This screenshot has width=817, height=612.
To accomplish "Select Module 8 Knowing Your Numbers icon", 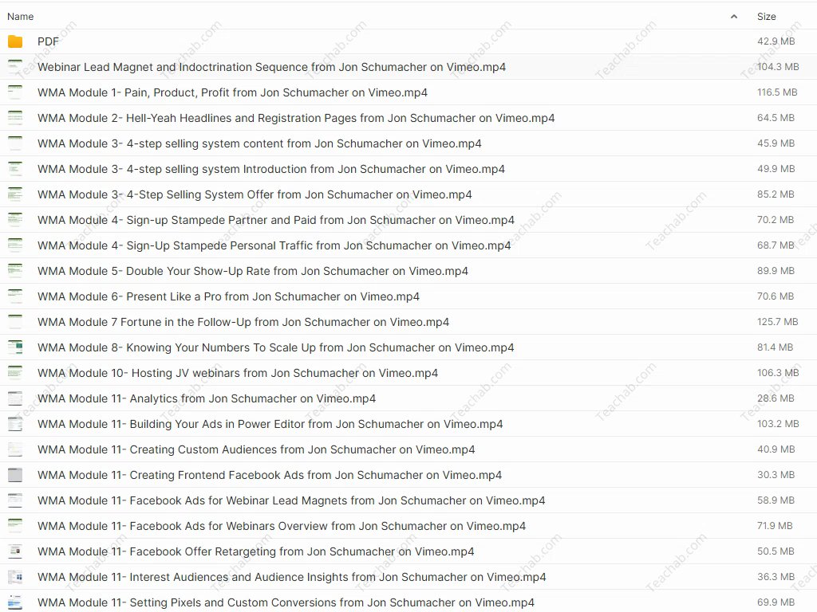I will [x=15, y=347].
